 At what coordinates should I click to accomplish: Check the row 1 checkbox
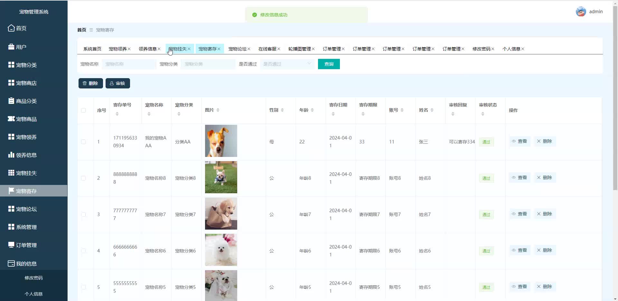pyautogui.click(x=84, y=142)
